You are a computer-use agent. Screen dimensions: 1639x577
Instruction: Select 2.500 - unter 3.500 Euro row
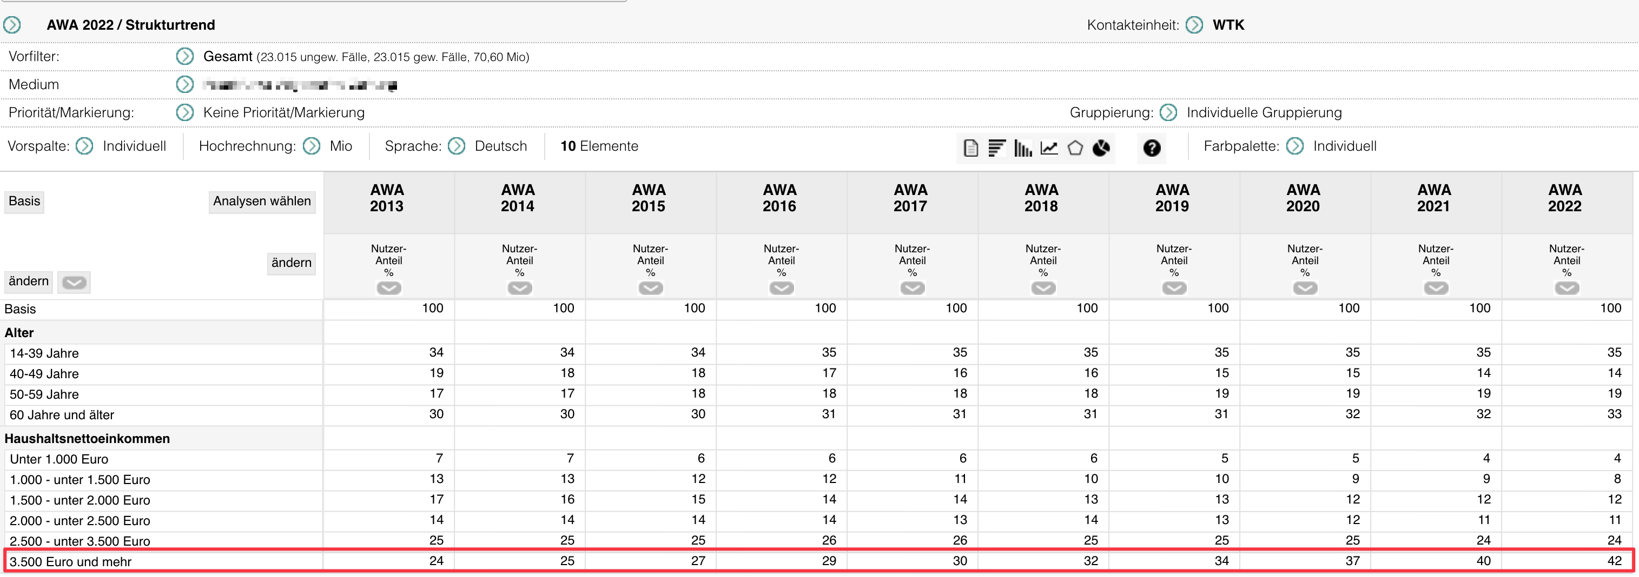coord(80,541)
